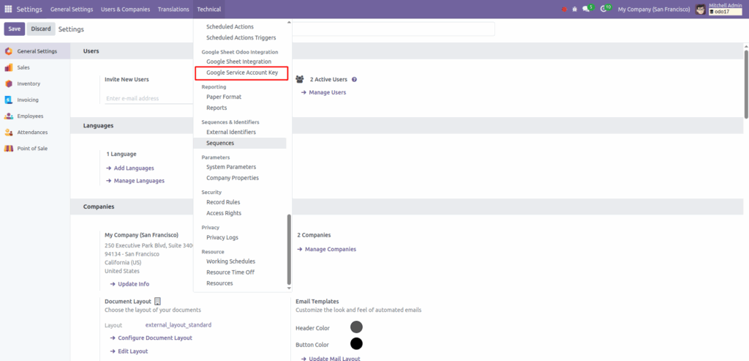Click the Settings app title
The width and height of the screenshot is (749, 361).
coord(29,9)
